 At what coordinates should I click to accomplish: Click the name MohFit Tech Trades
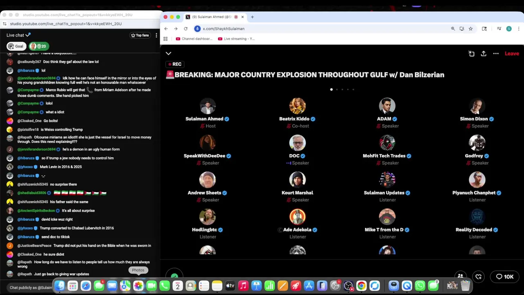[x=384, y=156]
